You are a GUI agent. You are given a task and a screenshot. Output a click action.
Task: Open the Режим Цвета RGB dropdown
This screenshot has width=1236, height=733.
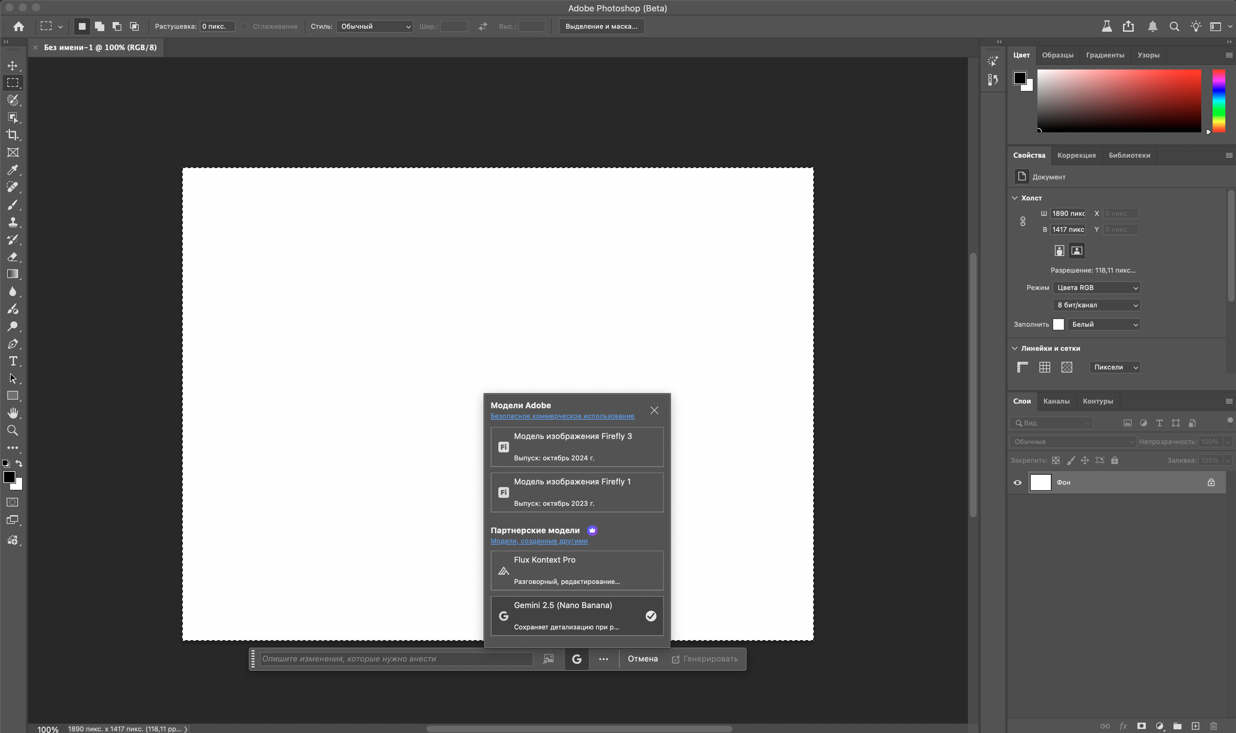click(1096, 287)
